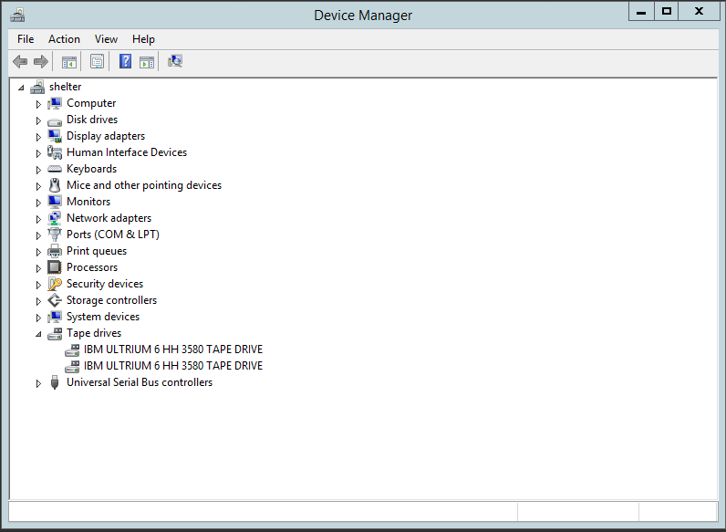
Task: Click the Device Manager title bar icon
Action: click(17, 15)
